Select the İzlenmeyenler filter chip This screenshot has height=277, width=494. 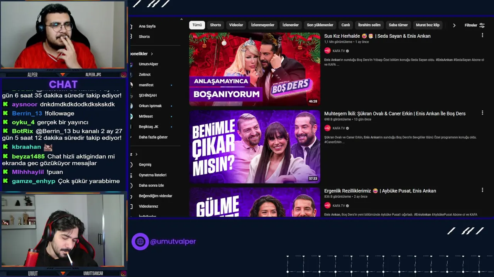click(x=263, y=25)
